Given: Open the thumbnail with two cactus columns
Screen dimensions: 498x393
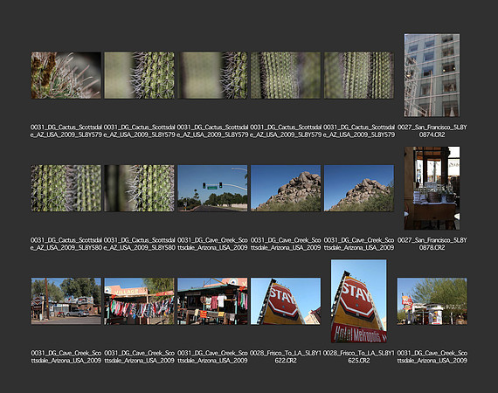Looking at the screenshot, I should click(x=359, y=75).
